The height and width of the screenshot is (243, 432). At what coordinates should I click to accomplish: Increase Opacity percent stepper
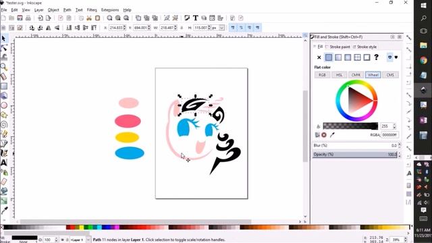click(x=400, y=153)
